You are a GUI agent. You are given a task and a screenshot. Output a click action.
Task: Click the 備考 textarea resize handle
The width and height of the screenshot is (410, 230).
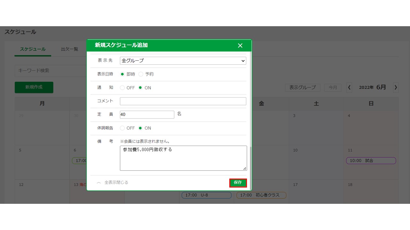[x=245, y=168]
